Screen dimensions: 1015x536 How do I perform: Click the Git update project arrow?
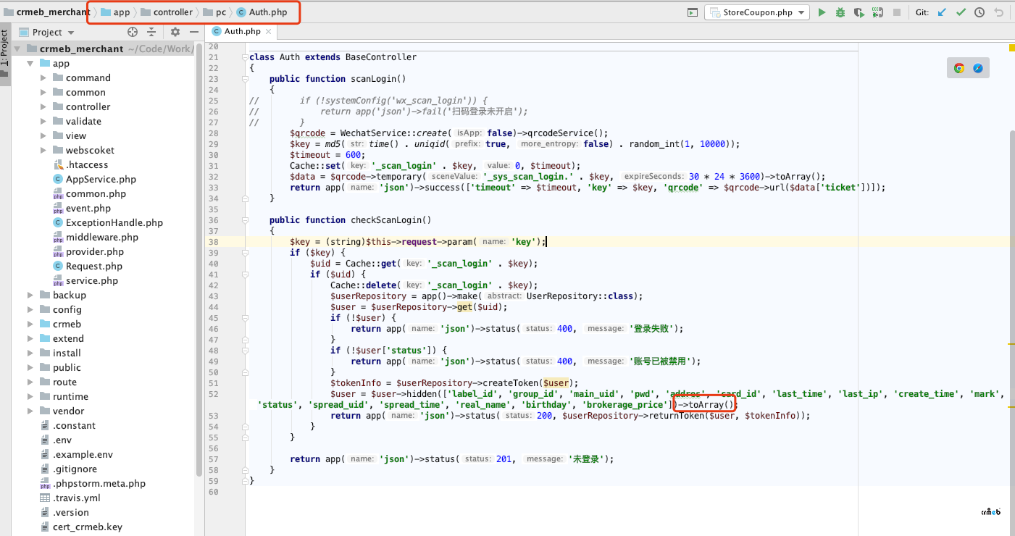[942, 12]
